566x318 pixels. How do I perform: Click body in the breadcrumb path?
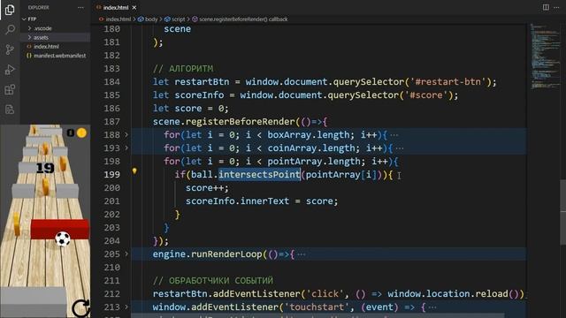(151, 19)
